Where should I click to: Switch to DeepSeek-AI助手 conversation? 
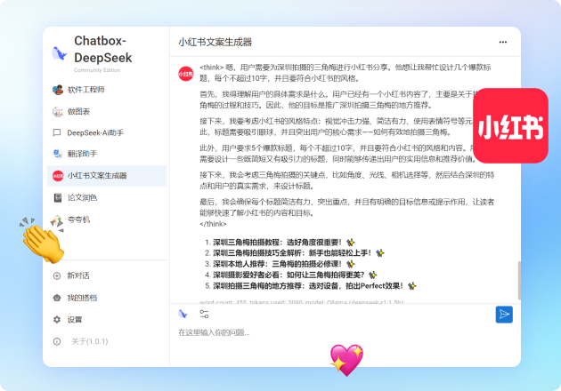pos(94,132)
